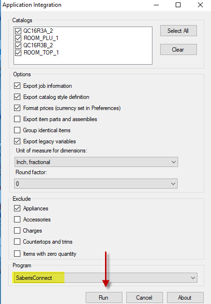Image resolution: width=211 pixels, height=304 pixels.
Task: Uncheck the QC16R3A_2 catalog
Action: point(18,31)
